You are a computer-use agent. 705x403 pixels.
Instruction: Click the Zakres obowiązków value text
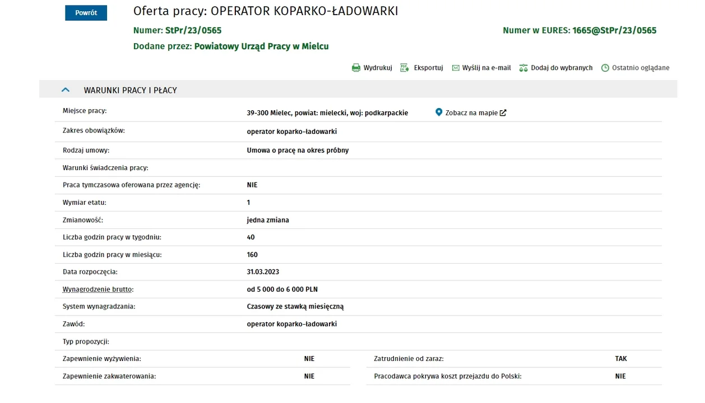[292, 132]
